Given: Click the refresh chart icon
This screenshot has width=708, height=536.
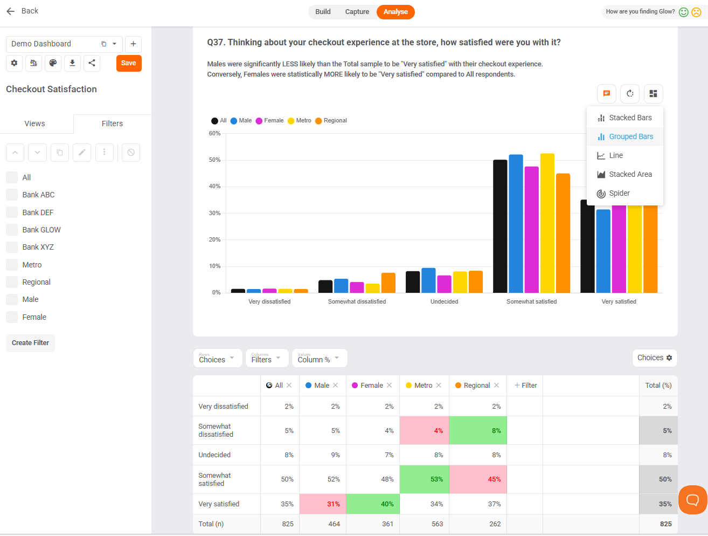Looking at the screenshot, I should (x=630, y=94).
